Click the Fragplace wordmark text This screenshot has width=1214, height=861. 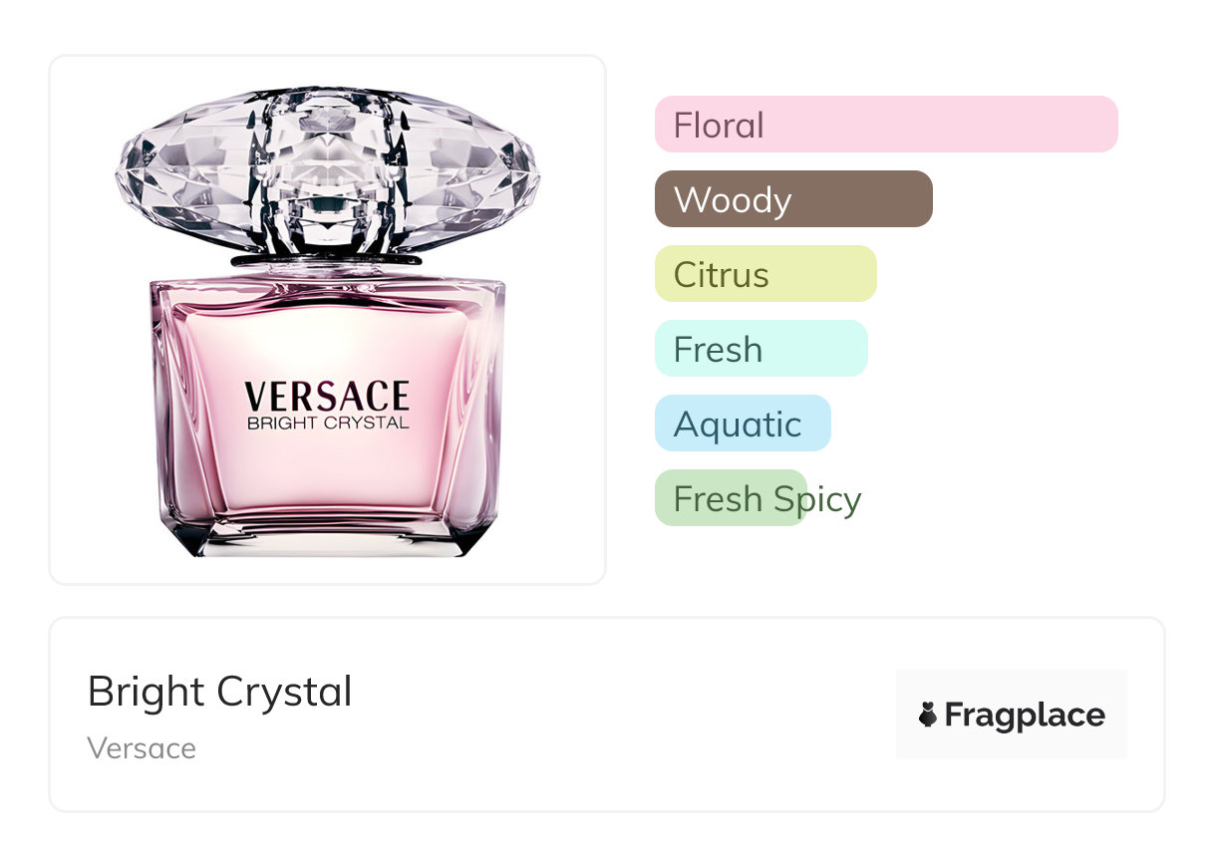pyautogui.click(x=1025, y=715)
